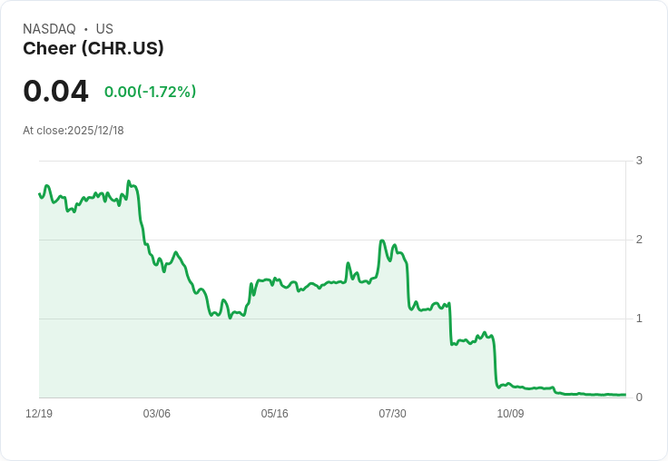
Task: Click the 12/19 date on the x-axis
Action: 39,414
